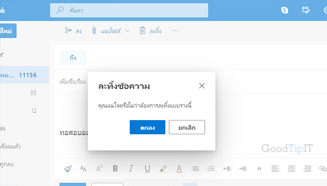Screen dimensions: 327x186
Task: Click the ค้นหา search field
Action: [x=129, y=10]
